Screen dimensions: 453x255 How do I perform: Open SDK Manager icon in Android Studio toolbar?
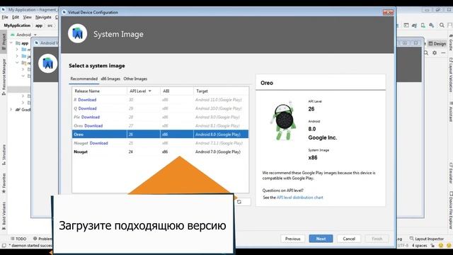[x=432, y=25]
